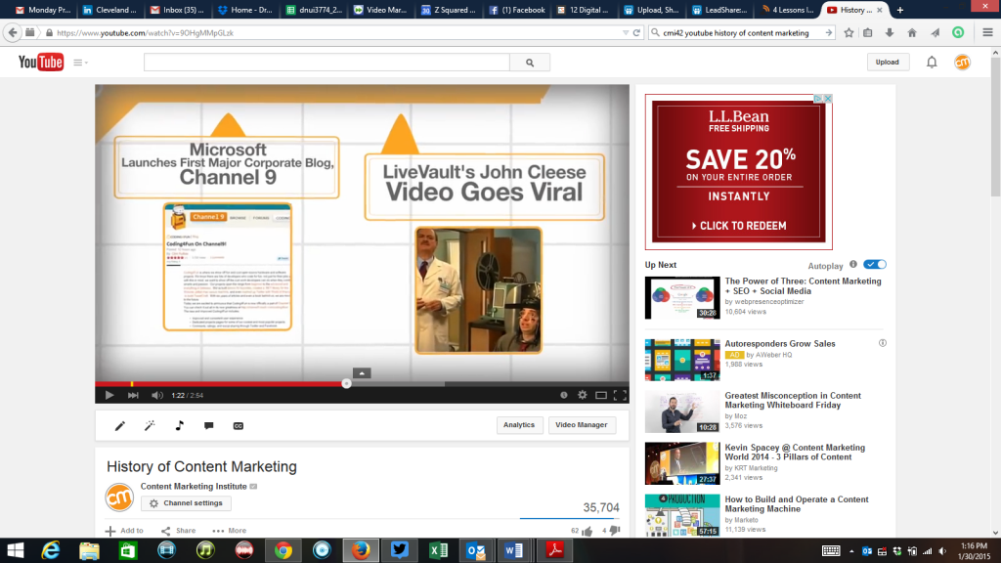
Task: Click the CM channel avatar below video
Action: (119, 498)
